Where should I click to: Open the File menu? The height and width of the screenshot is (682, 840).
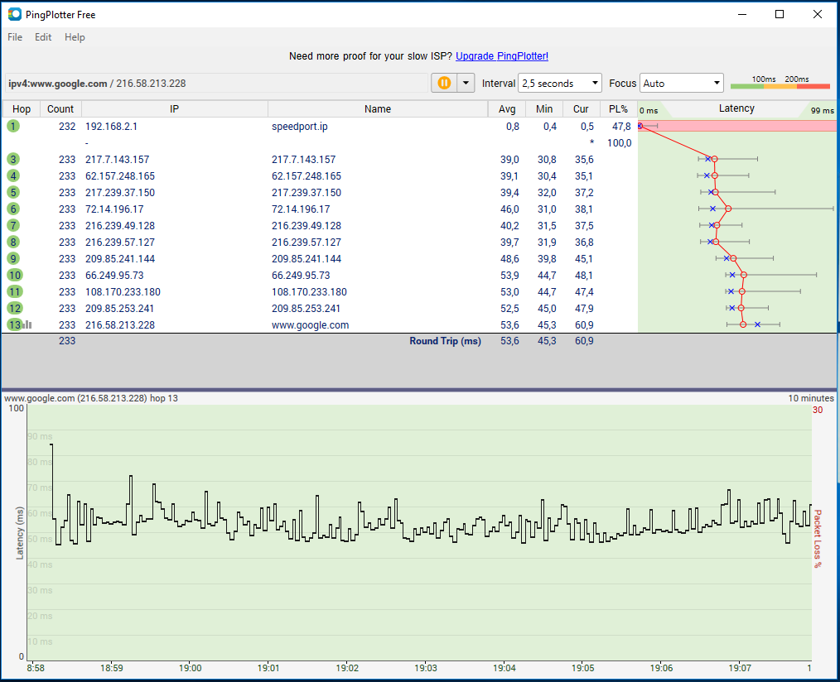click(x=15, y=37)
